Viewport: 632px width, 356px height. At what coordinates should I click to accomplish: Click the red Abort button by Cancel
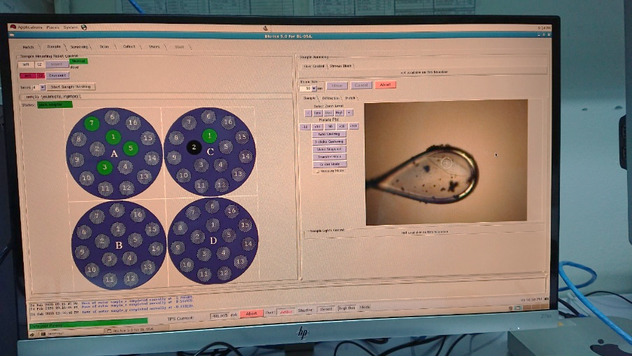pyautogui.click(x=384, y=85)
